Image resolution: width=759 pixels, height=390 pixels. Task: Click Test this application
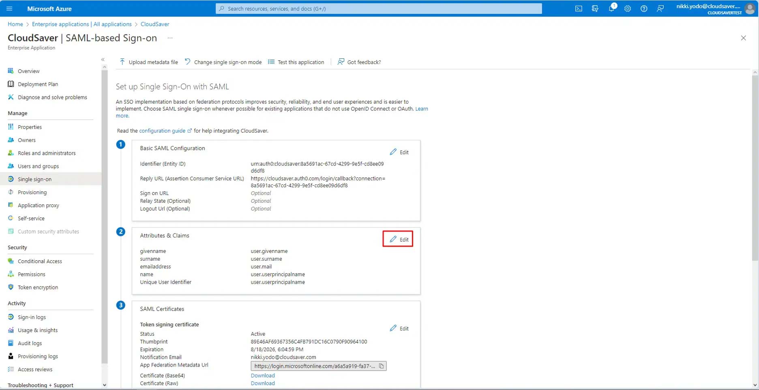tap(296, 62)
